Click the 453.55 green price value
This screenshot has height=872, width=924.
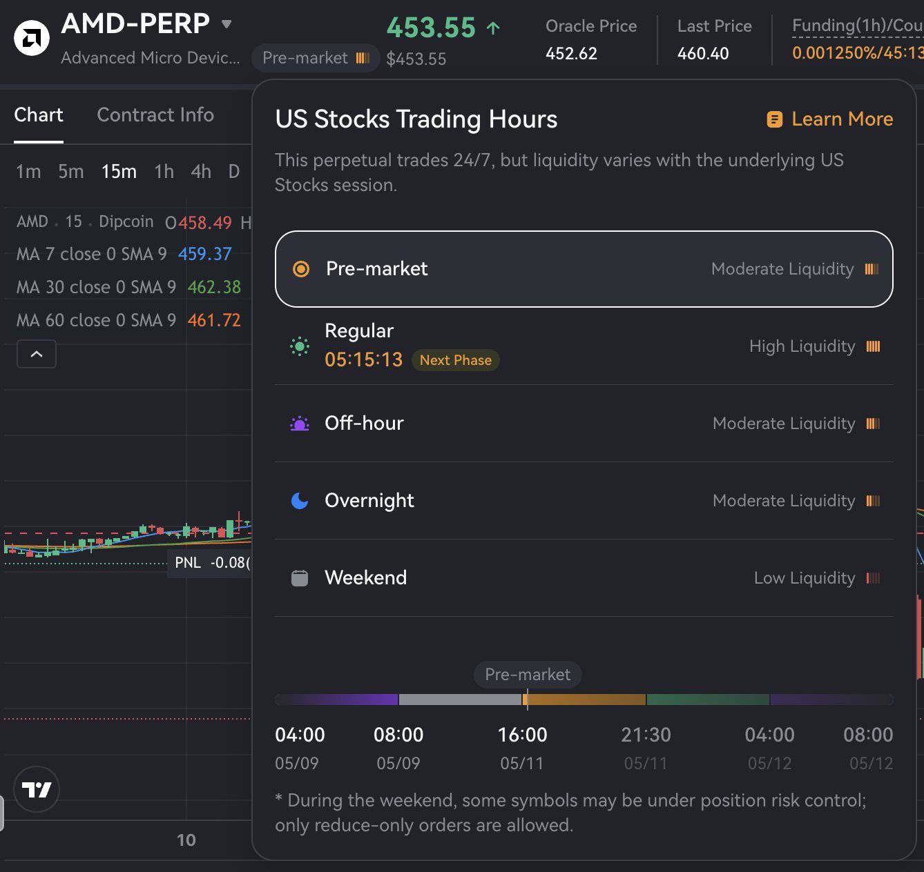(431, 28)
